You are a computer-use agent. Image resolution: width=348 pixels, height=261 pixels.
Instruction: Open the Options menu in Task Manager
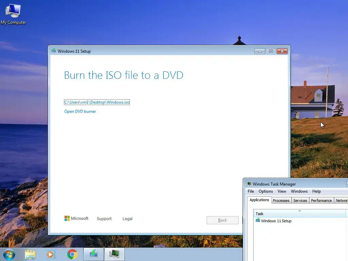click(x=266, y=191)
